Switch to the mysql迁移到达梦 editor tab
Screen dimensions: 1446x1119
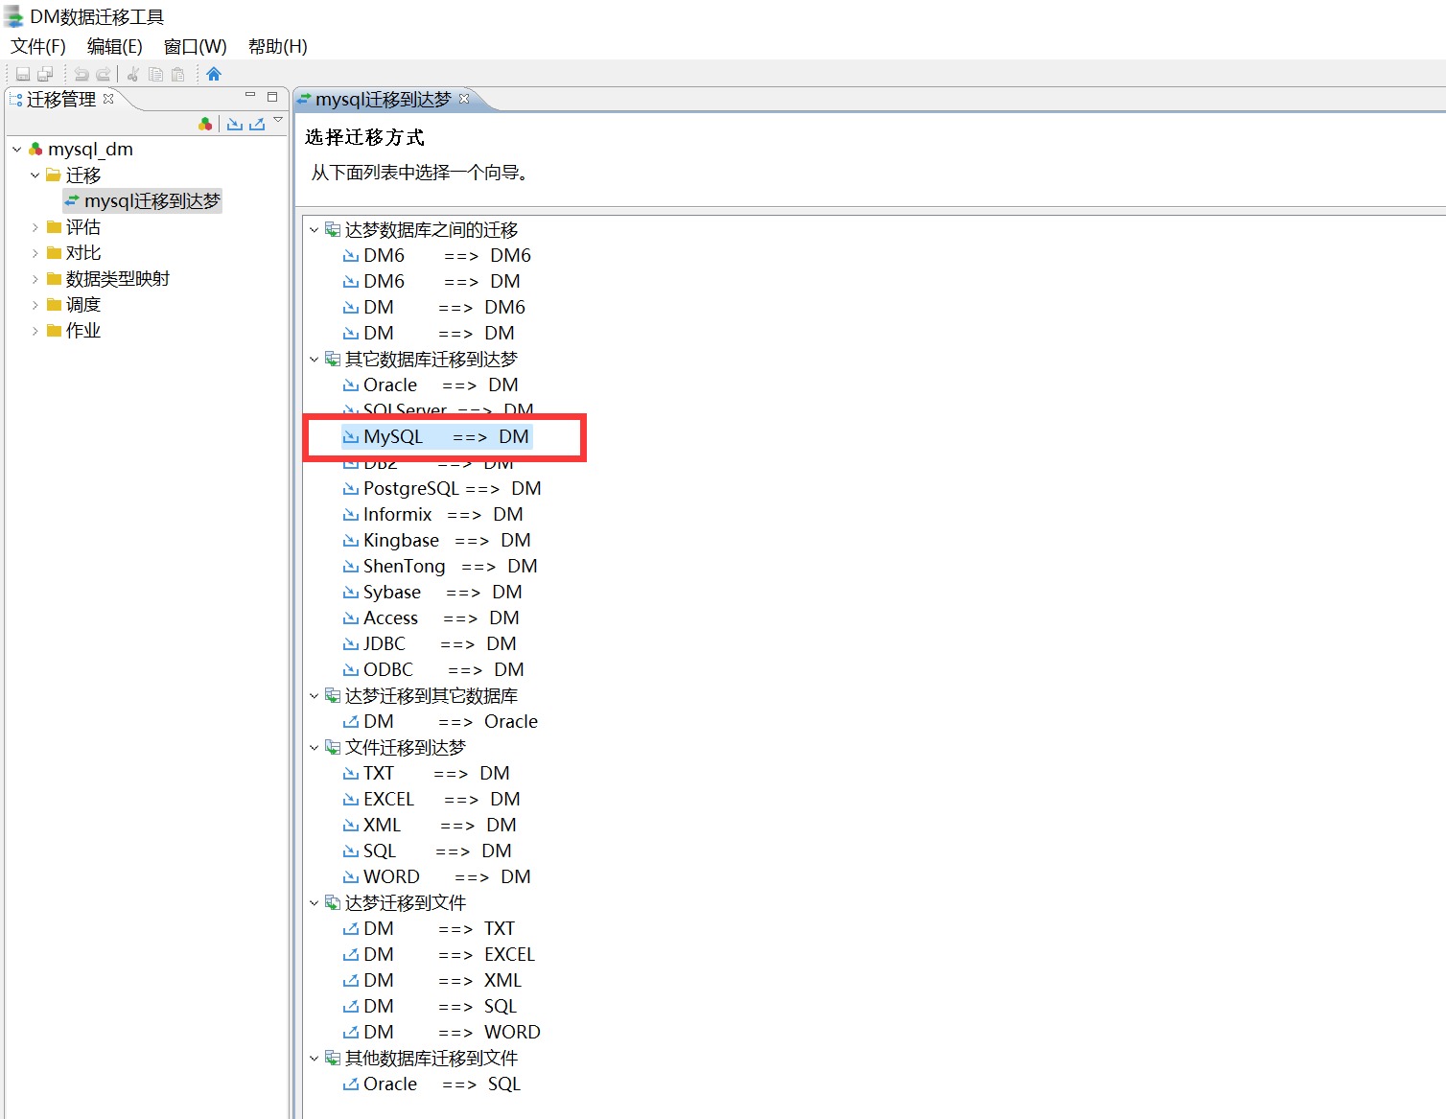point(384,99)
